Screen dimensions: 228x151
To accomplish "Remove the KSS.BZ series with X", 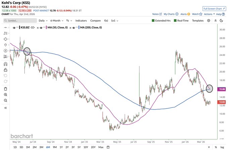I will coord(38,28).
